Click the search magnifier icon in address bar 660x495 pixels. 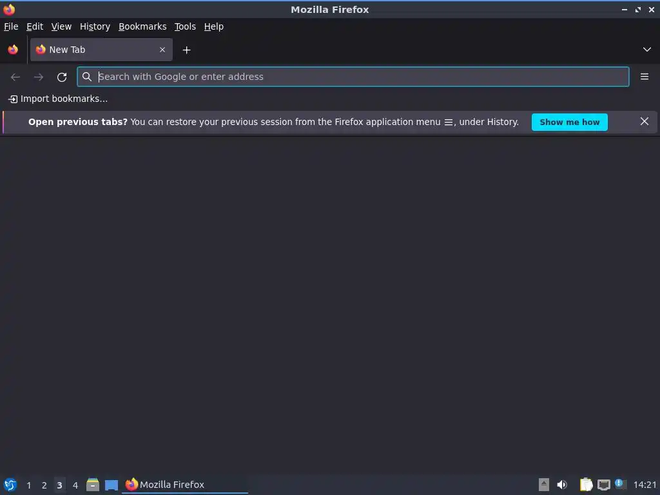pos(87,77)
